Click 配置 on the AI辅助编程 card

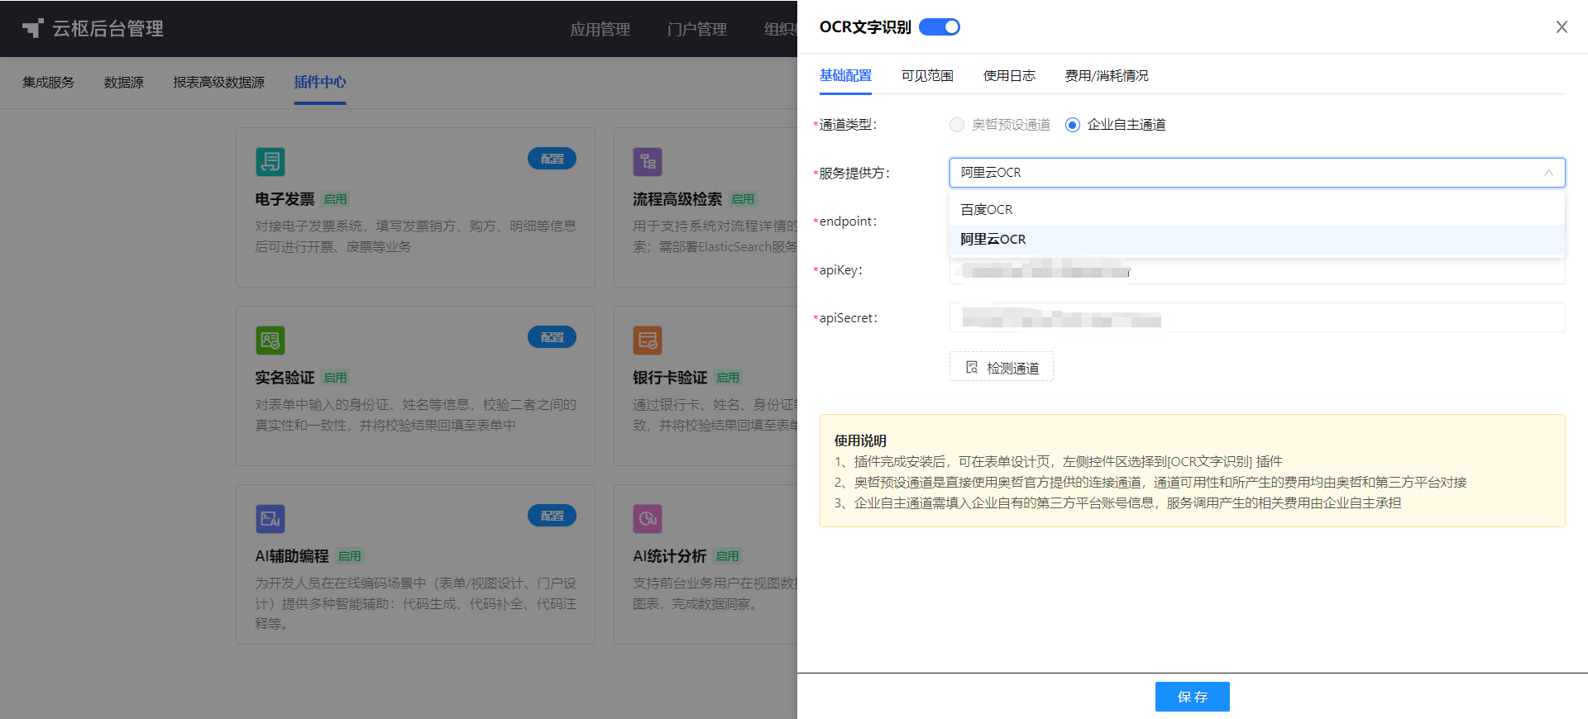coord(552,516)
